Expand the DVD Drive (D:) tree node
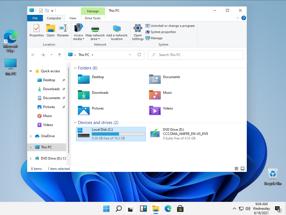Image resolution: width=286 pixels, height=215 pixels. pos(31,158)
